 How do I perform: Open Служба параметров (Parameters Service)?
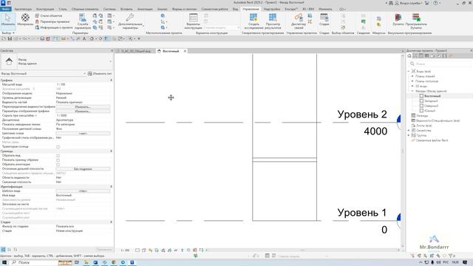point(82,21)
